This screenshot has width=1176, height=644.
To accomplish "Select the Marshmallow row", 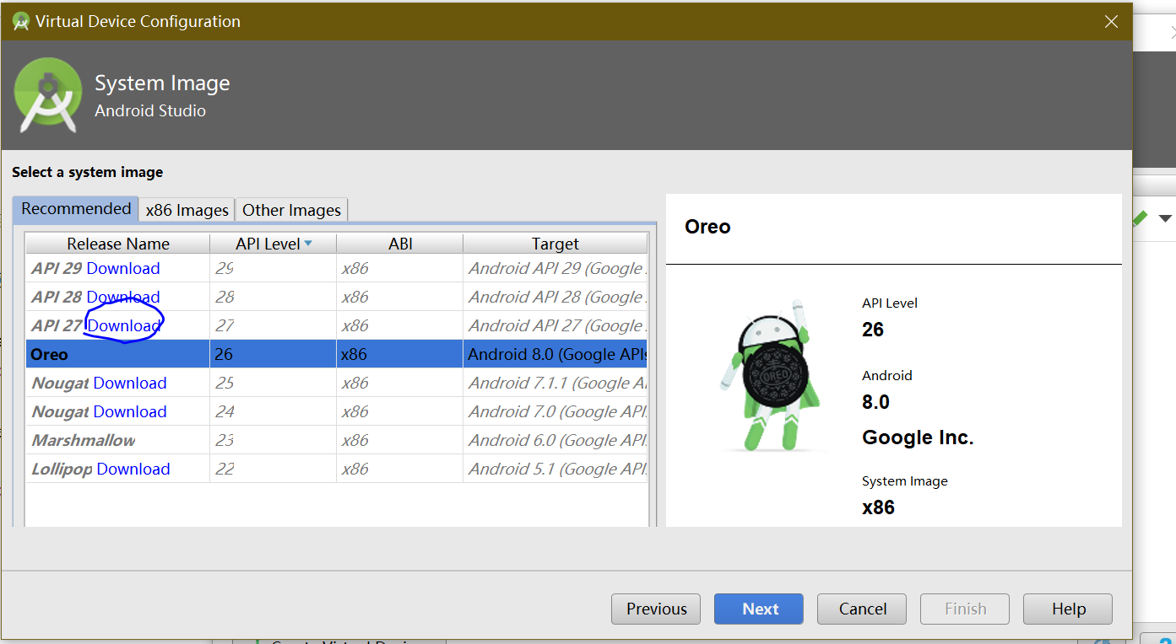I will click(337, 440).
